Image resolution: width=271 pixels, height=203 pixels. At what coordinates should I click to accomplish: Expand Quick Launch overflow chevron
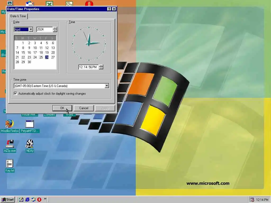click(x=45, y=199)
